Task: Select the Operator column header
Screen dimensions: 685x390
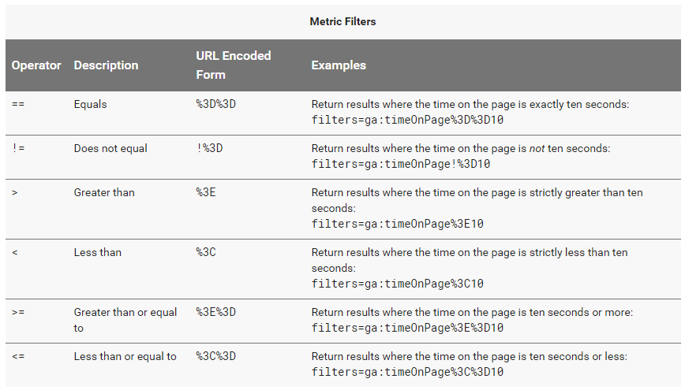Action: click(36, 65)
